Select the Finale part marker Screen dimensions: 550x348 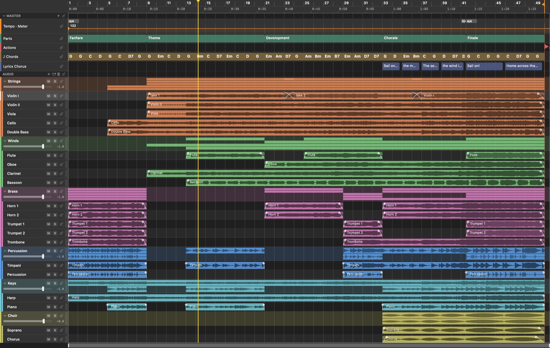coord(505,38)
